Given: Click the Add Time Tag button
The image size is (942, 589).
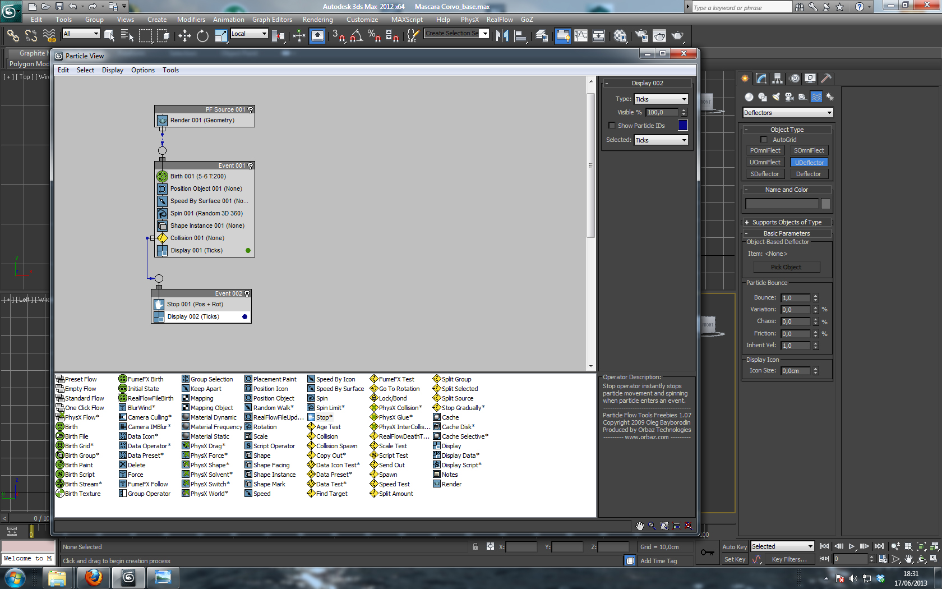Looking at the screenshot, I should [x=659, y=560].
